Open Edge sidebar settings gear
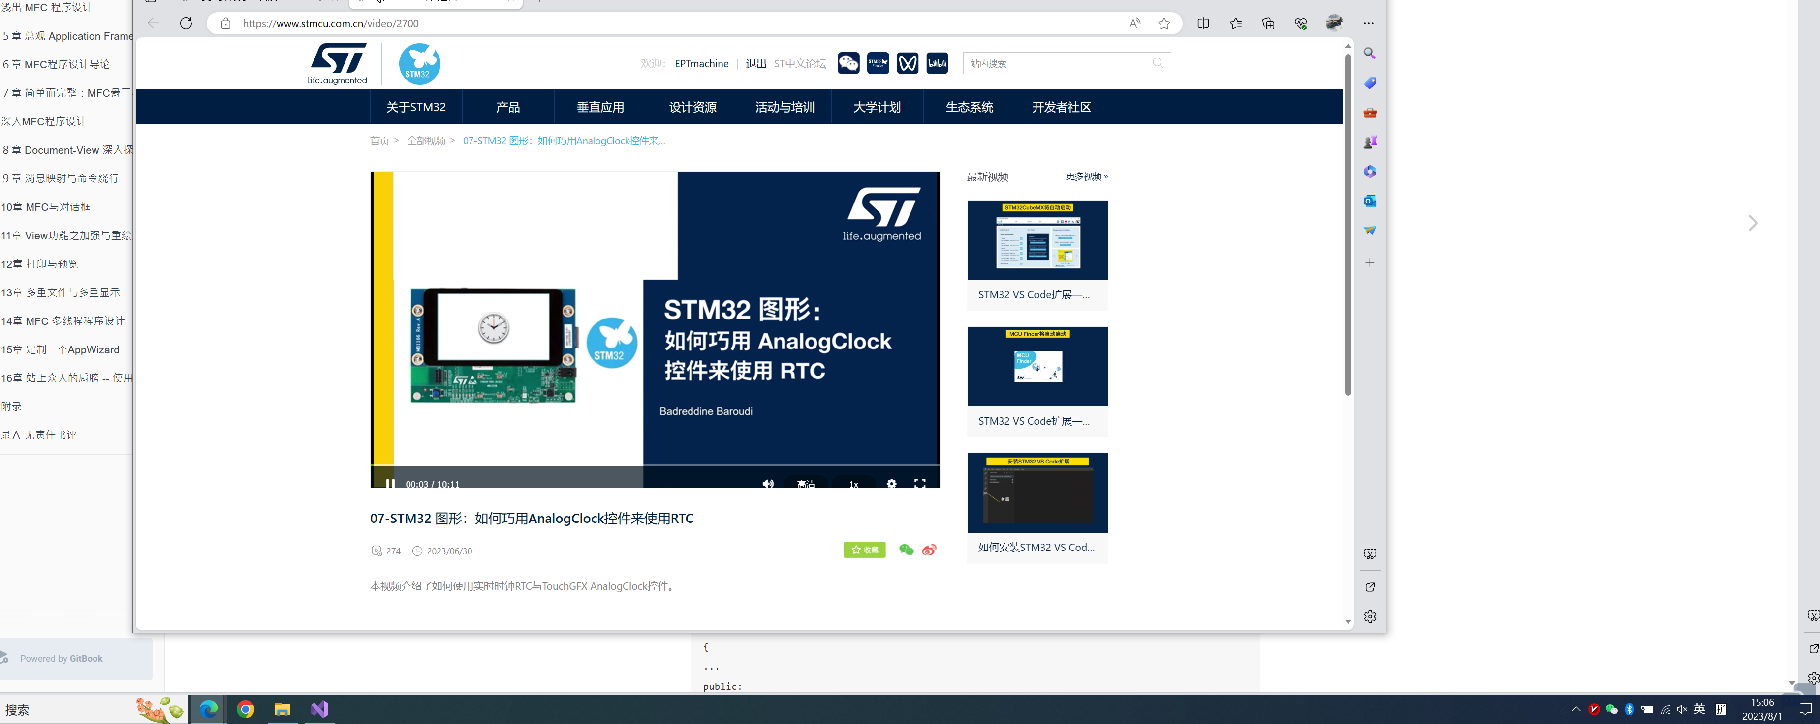The image size is (1820, 724). [1369, 617]
